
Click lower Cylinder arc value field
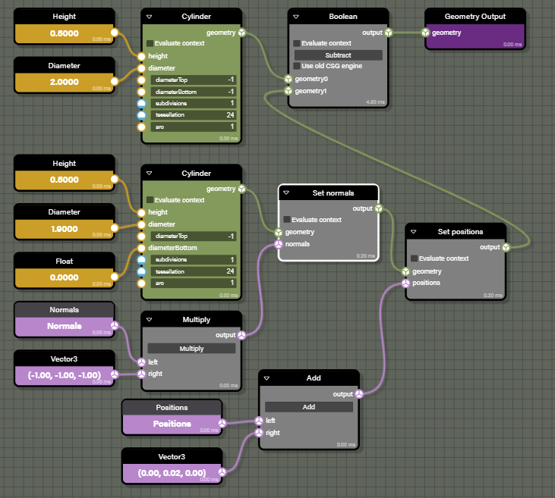[x=194, y=283]
